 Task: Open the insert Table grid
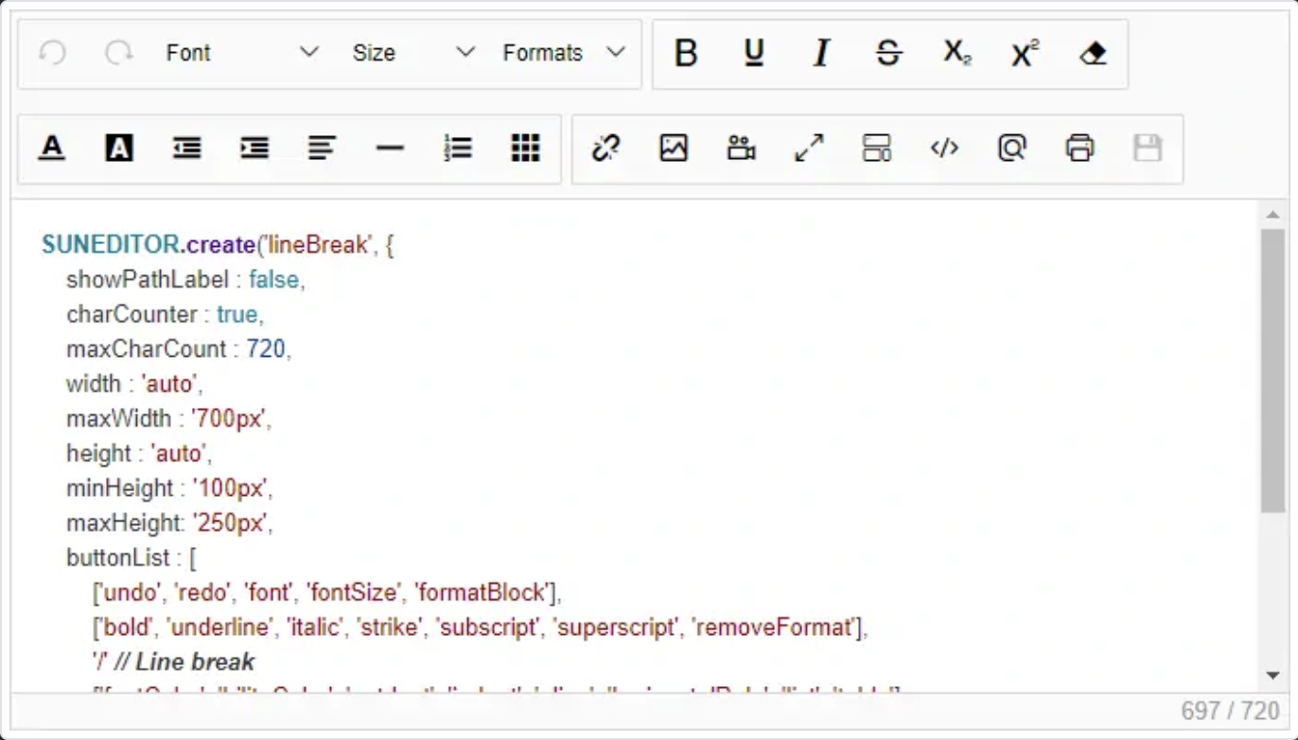click(x=525, y=149)
